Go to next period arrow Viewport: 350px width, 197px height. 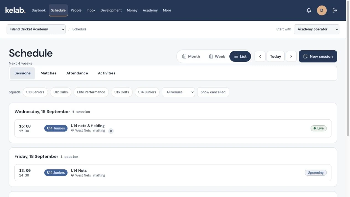pyautogui.click(x=291, y=56)
